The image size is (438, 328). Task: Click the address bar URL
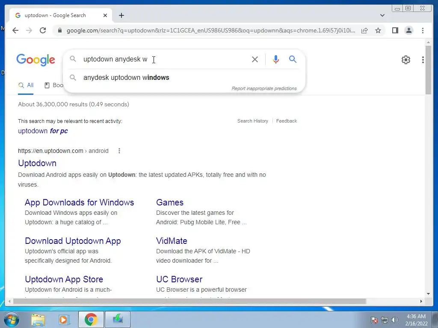pyautogui.click(x=211, y=30)
